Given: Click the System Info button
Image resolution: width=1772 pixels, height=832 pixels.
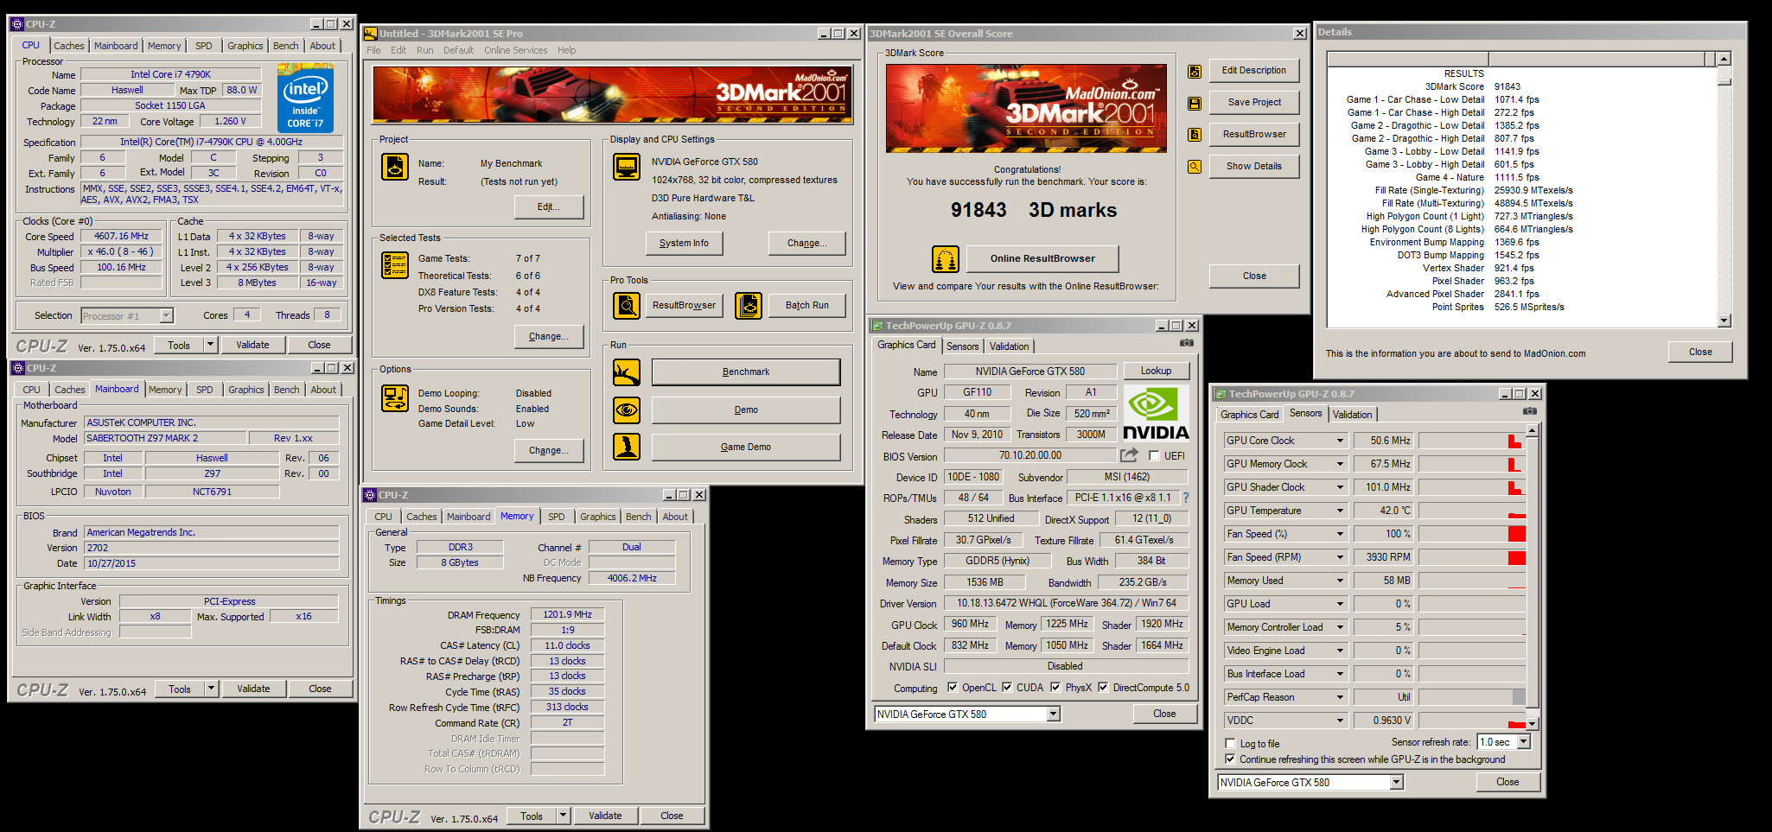Looking at the screenshot, I should click(684, 244).
